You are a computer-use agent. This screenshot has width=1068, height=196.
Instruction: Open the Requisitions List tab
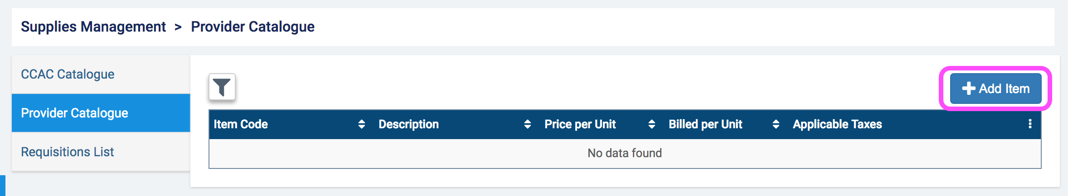coord(68,152)
